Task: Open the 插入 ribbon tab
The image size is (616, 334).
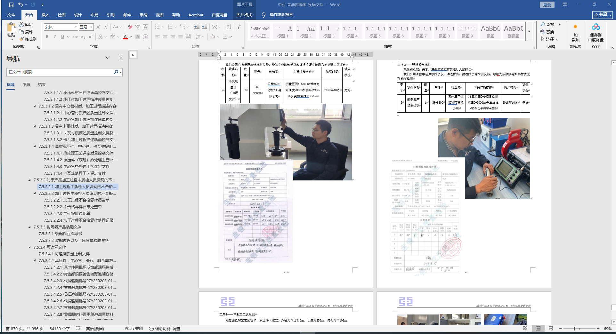Action: pos(45,15)
